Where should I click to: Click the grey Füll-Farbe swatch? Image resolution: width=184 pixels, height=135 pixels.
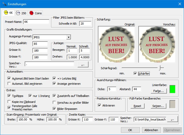[172, 104]
